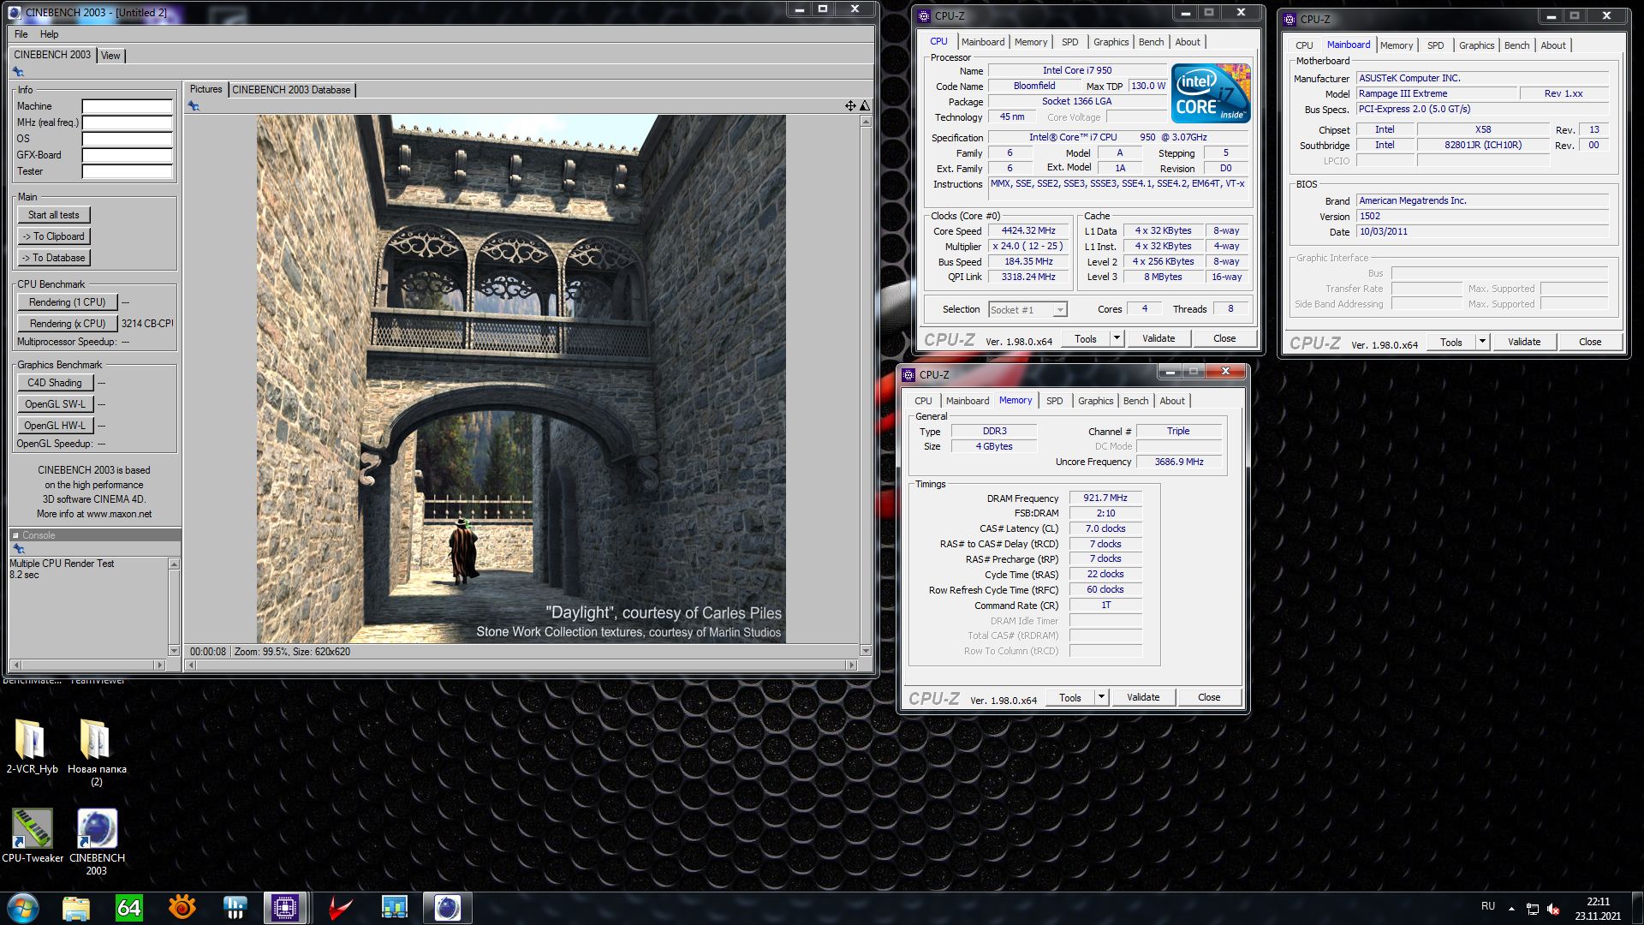The width and height of the screenshot is (1644, 925).
Task: Click the MHz (real freq.) input field
Action: [x=128, y=122]
